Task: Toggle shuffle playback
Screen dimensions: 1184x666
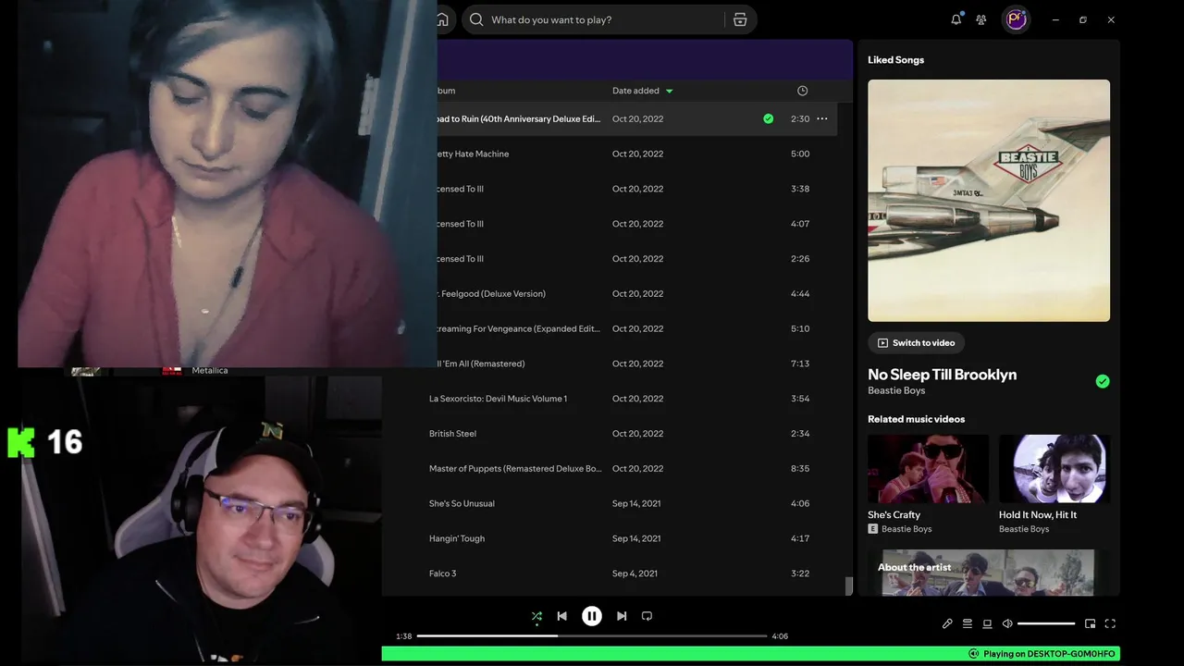Action: click(x=536, y=616)
